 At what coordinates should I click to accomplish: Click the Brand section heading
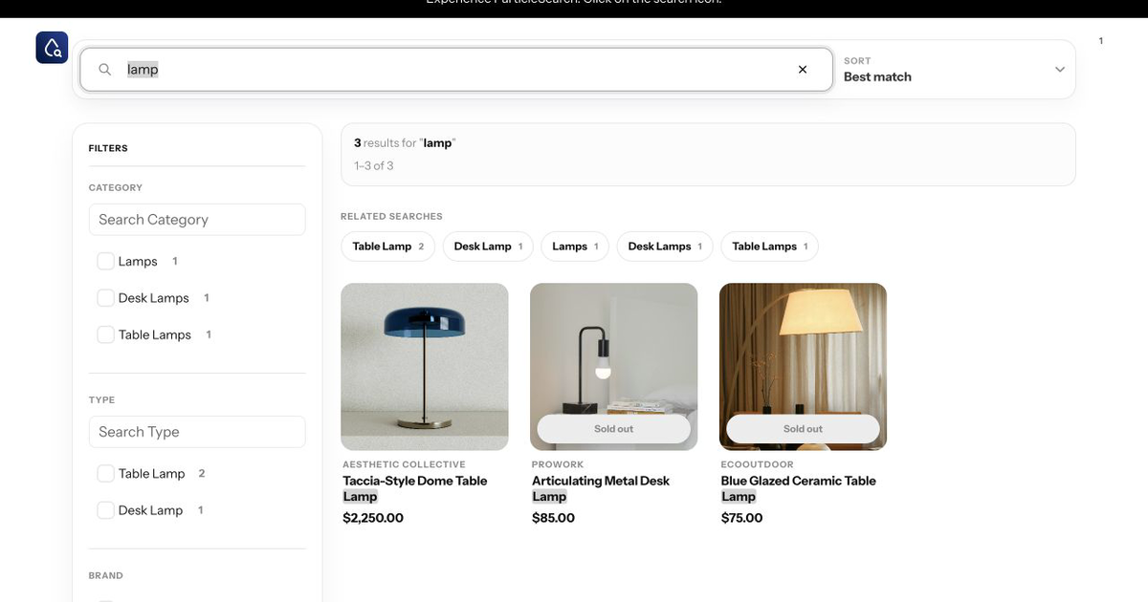point(106,575)
